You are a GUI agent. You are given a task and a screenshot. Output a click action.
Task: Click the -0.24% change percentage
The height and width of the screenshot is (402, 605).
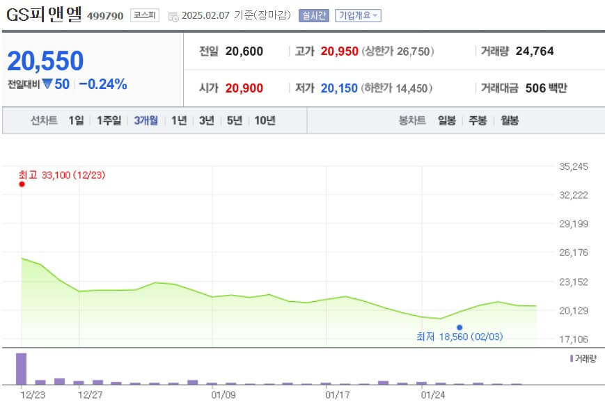(103, 84)
